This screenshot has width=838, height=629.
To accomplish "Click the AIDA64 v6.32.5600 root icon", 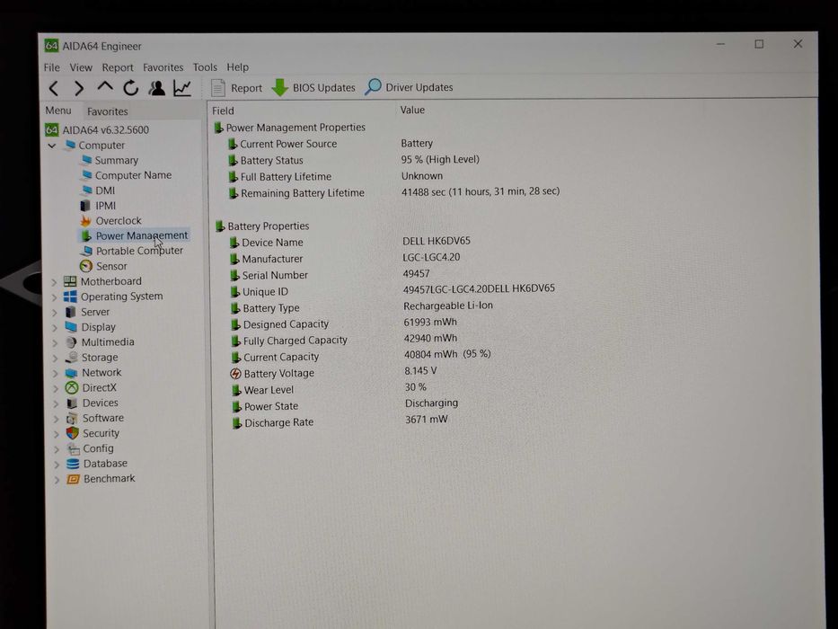I will point(52,129).
